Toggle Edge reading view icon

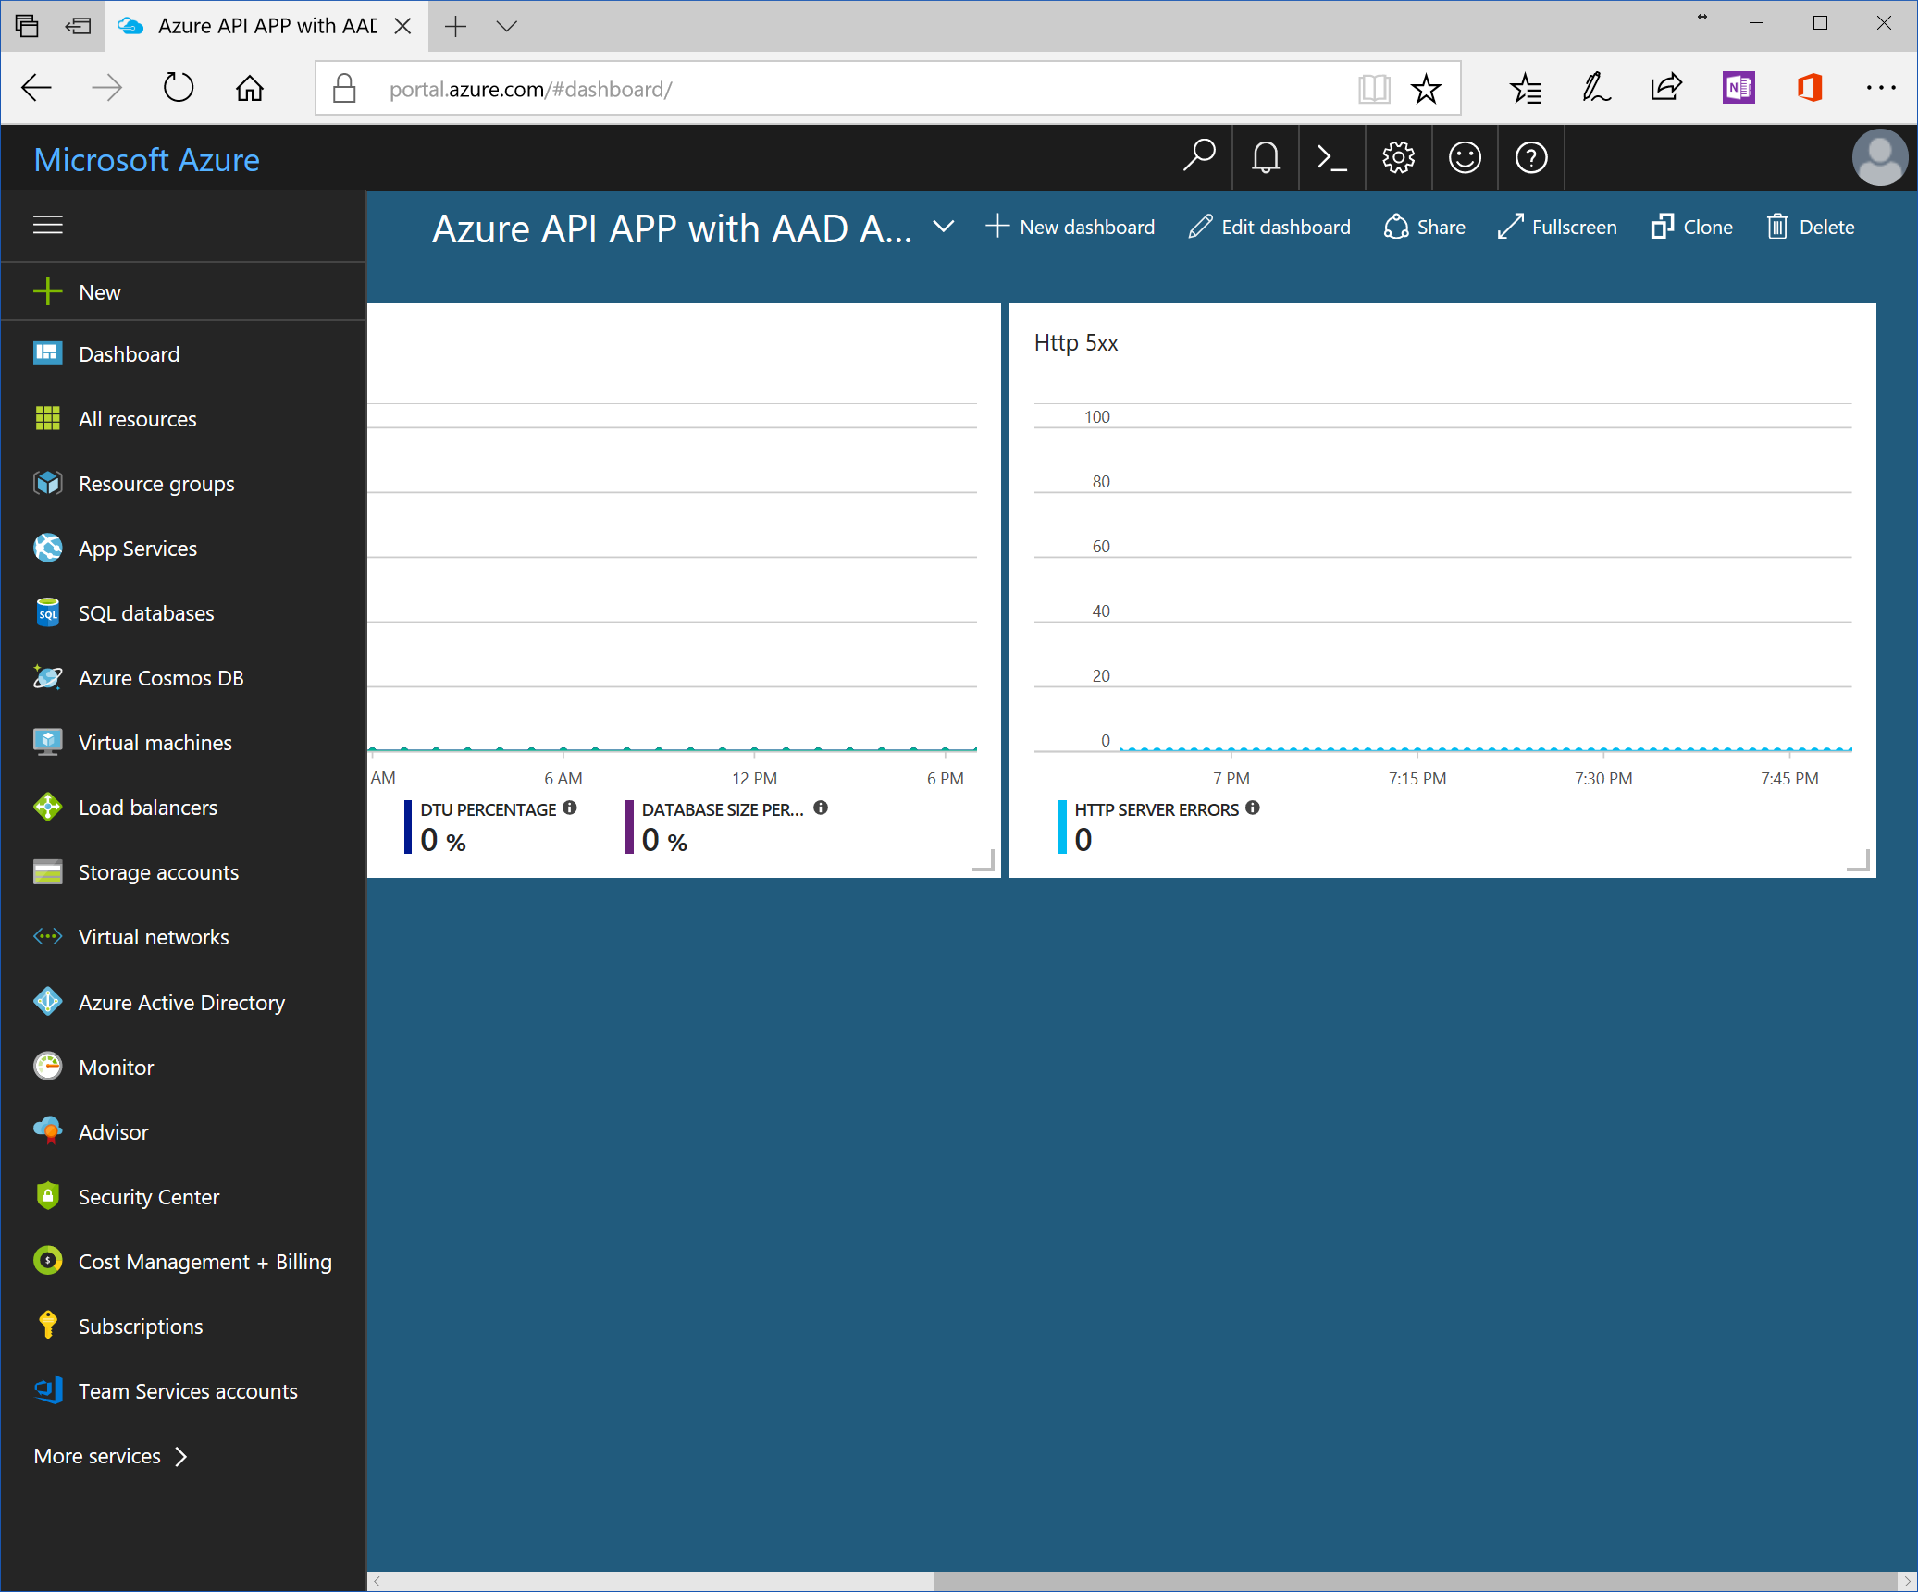1374,89
